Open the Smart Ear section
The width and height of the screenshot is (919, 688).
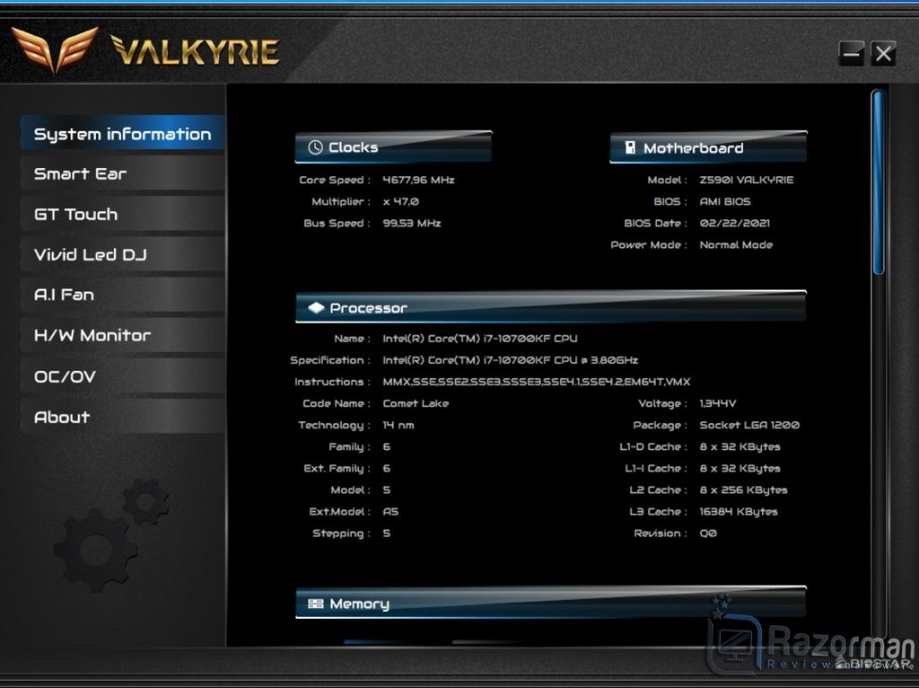122,173
